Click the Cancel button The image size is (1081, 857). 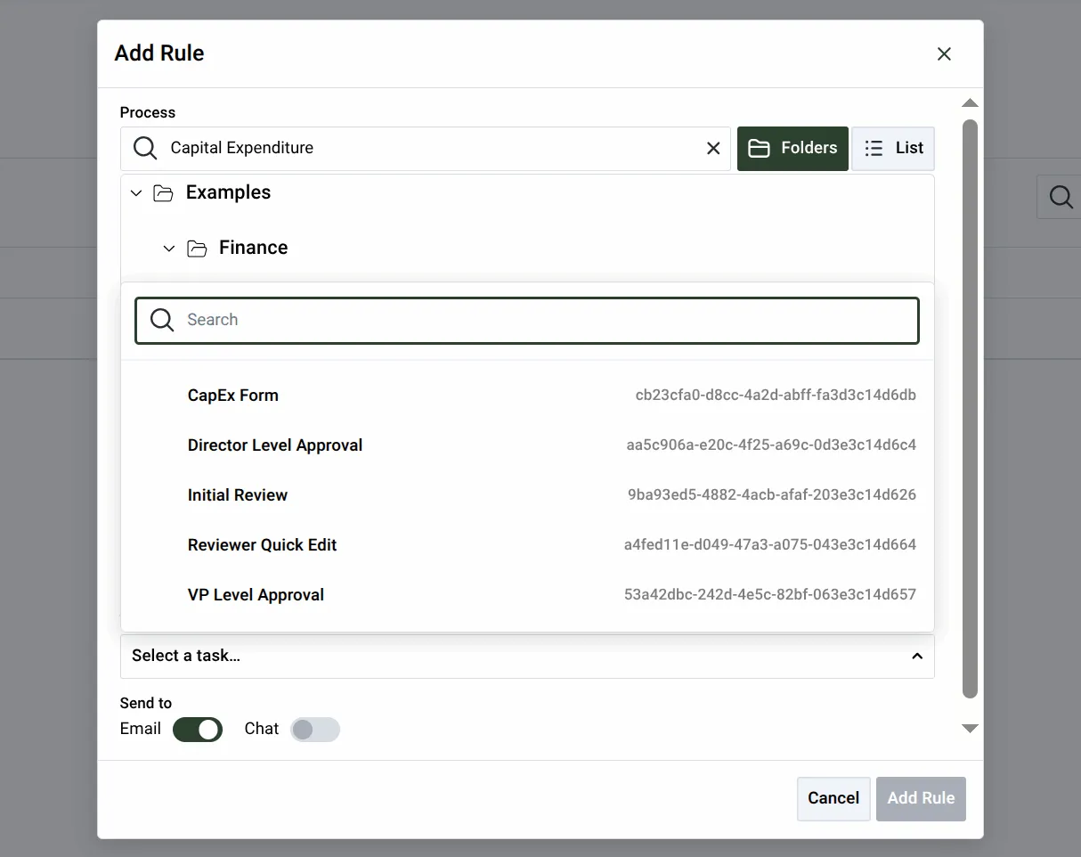(833, 798)
